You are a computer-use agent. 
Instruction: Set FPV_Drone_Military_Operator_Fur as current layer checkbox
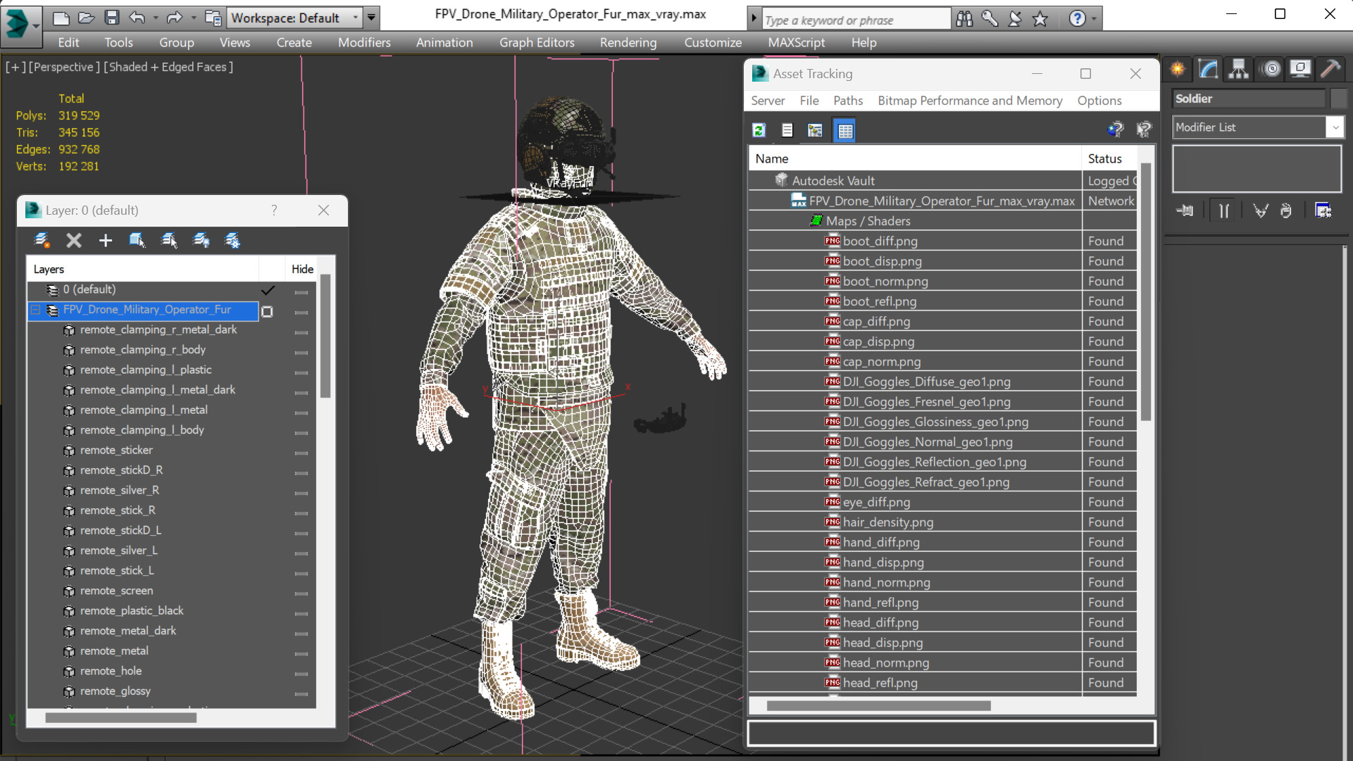(x=268, y=310)
